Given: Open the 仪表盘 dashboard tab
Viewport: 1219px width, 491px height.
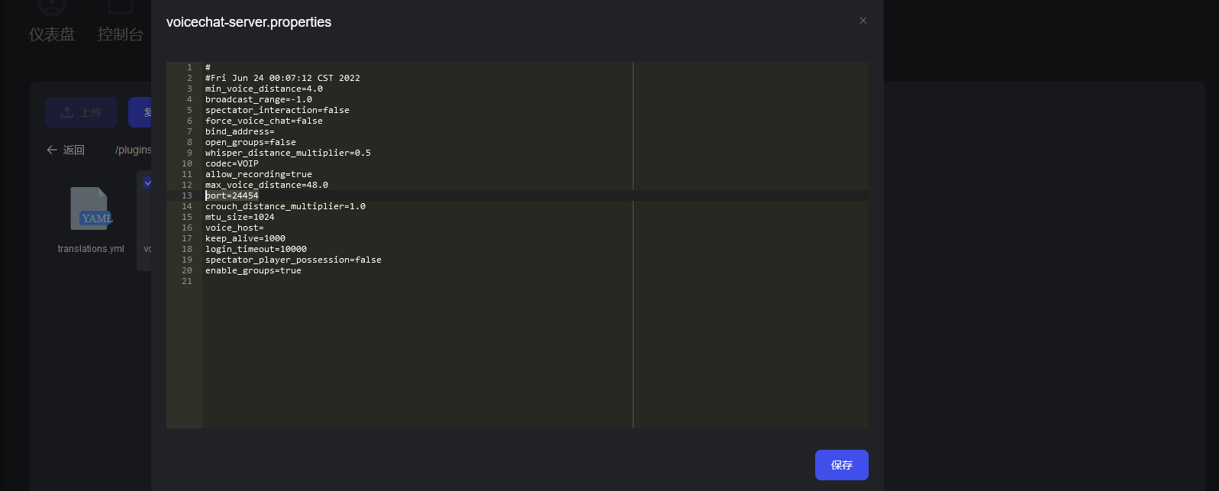Looking at the screenshot, I should point(52,34).
